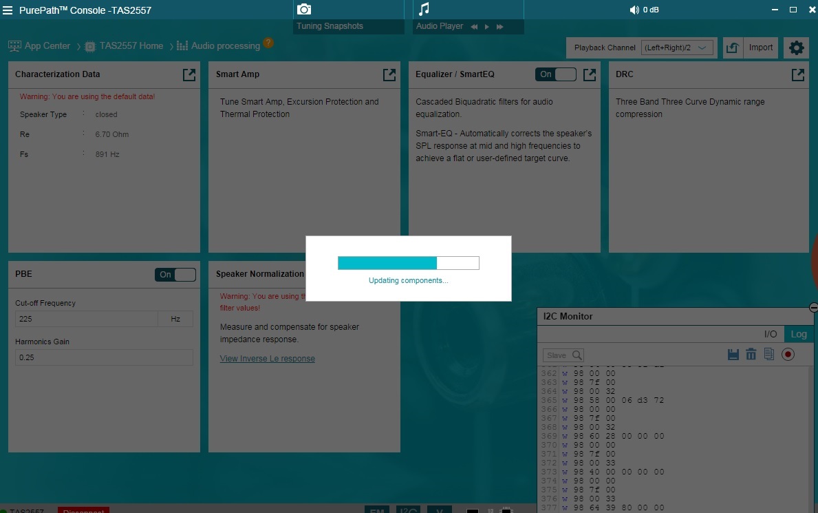Clear the I2C log with trash icon
Image resolution: width=818 pixels, height=513 pixels.
click(x=751, y=354)
